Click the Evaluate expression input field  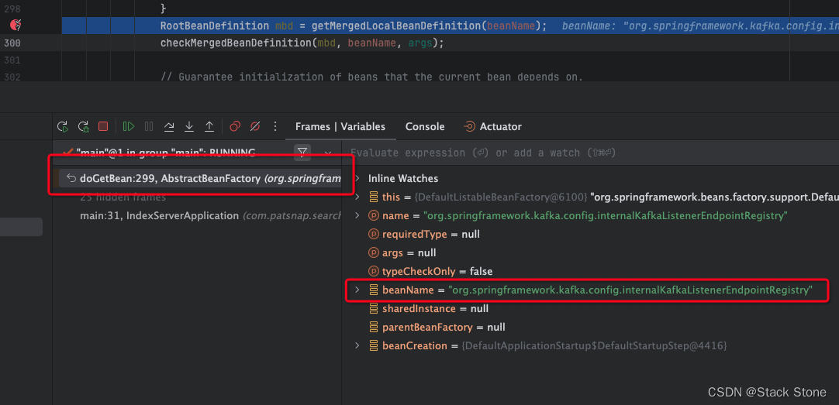pyautogui.click(x=592, y=153)
